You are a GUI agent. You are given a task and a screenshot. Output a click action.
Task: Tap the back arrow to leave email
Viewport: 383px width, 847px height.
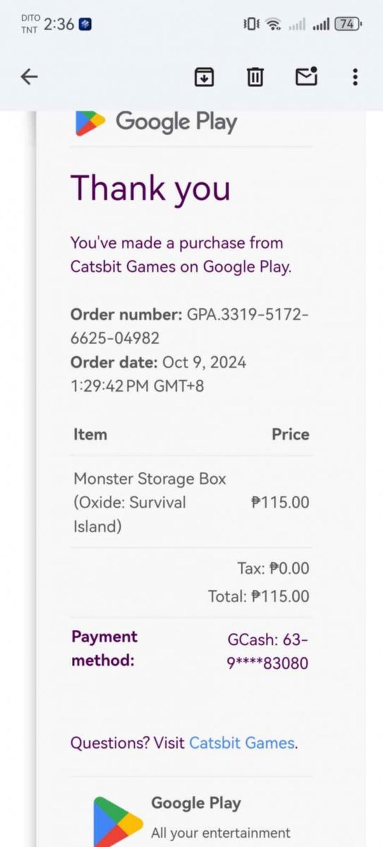pos(29,77)
